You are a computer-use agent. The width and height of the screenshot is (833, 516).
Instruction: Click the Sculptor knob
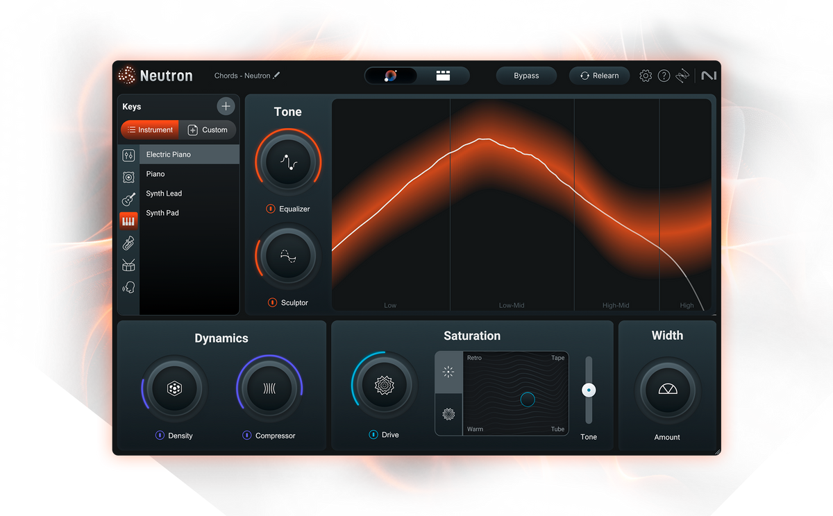tap(288, 257)
